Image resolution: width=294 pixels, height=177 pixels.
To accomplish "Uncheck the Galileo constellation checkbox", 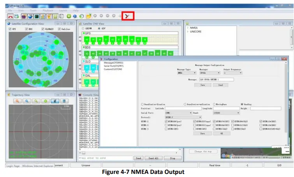I will (59, 29).
